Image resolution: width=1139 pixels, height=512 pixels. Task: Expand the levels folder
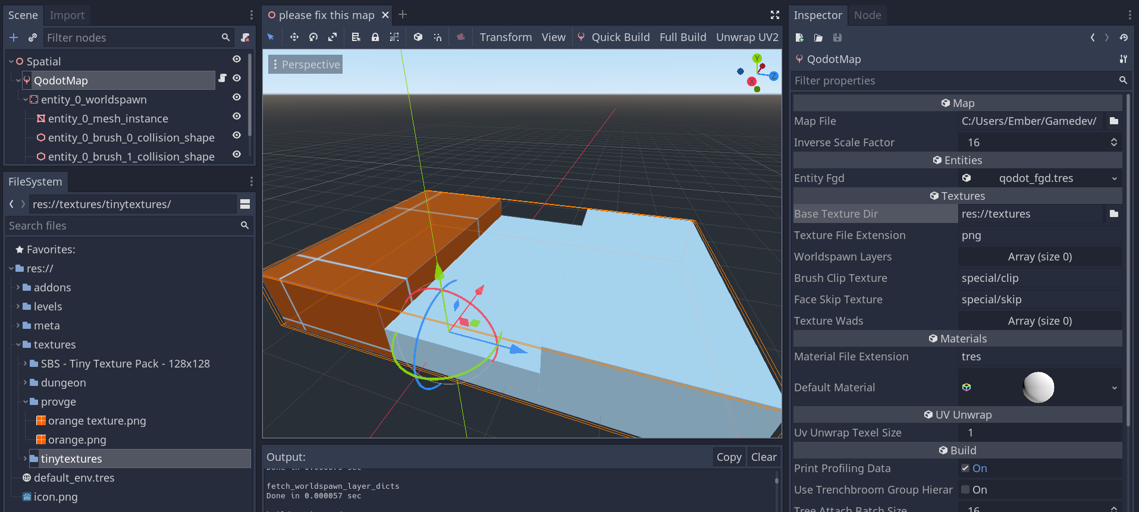pyautogui.click(x=18, y=306)
